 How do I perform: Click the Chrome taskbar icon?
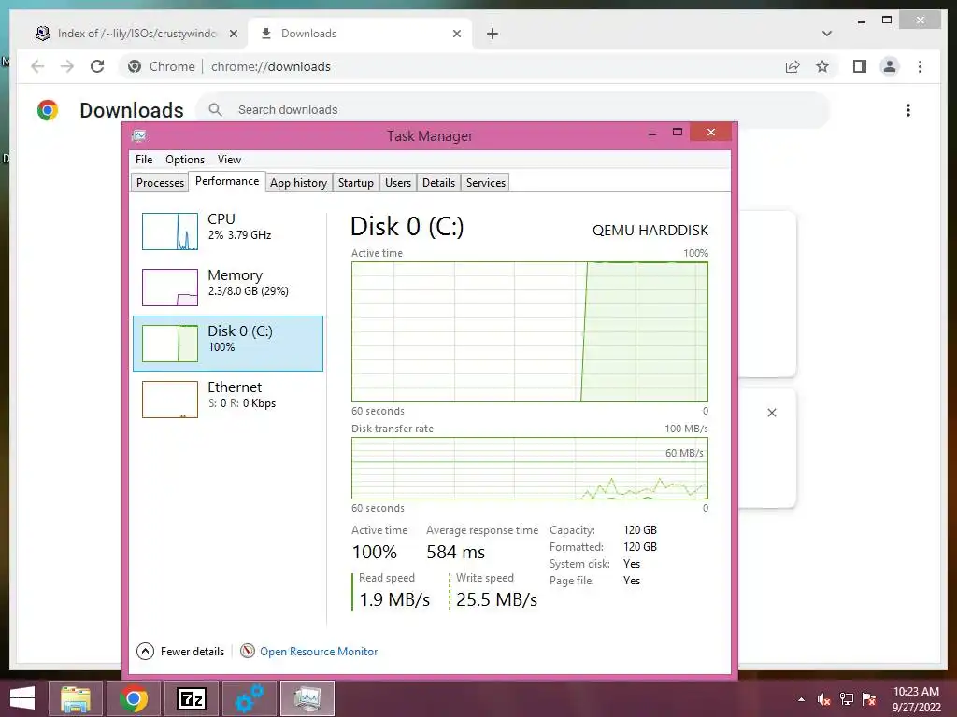pyautogui.click(x=134, y=698)
